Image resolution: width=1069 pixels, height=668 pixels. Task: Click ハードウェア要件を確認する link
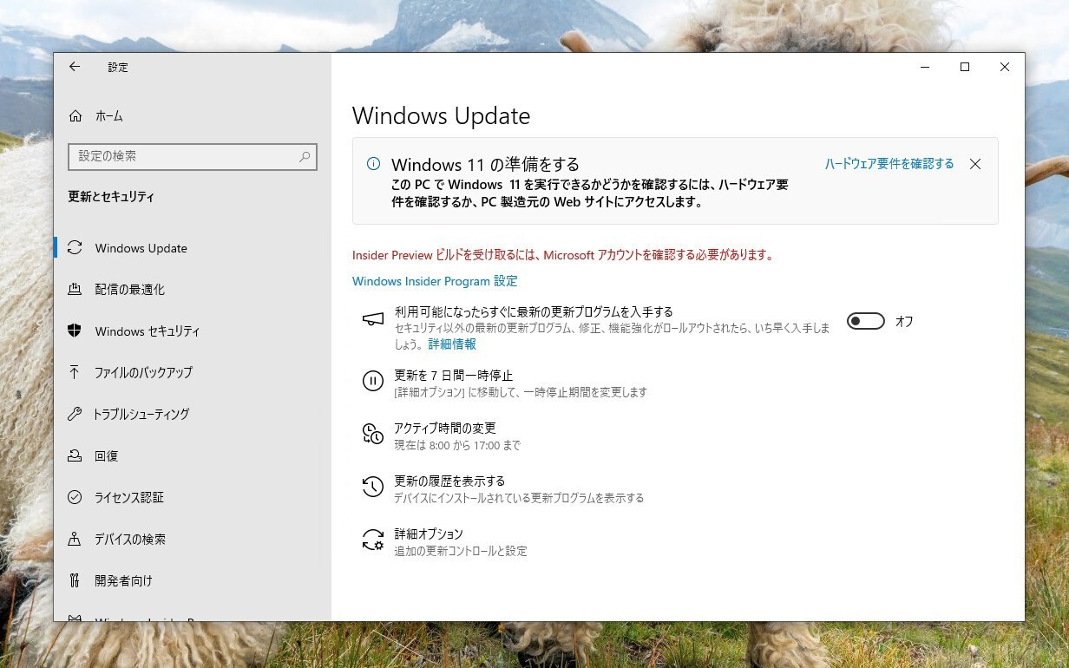889,164
